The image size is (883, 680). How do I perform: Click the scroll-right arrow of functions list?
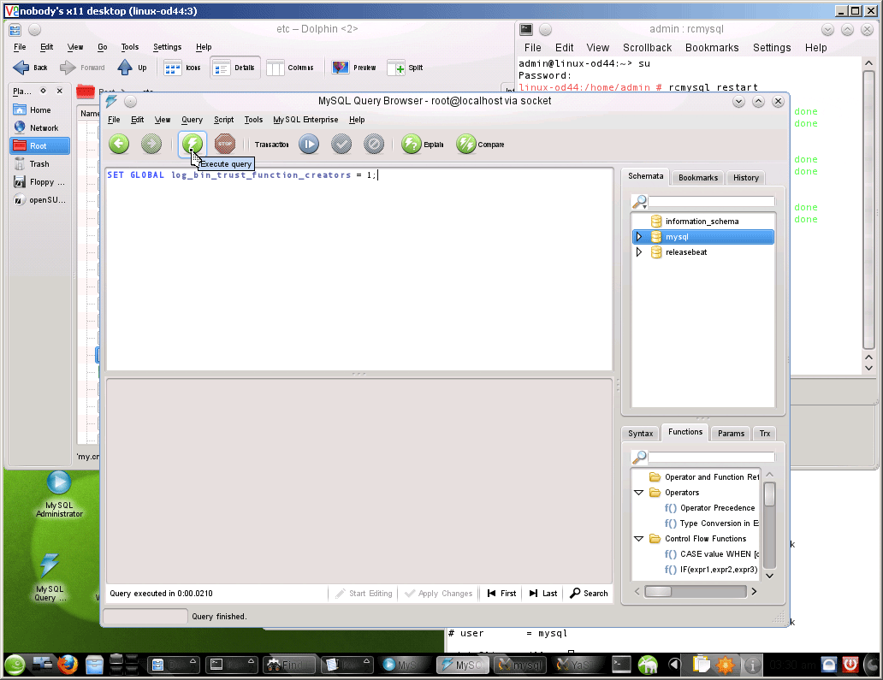pyautogui.click(x=754, y=591)
